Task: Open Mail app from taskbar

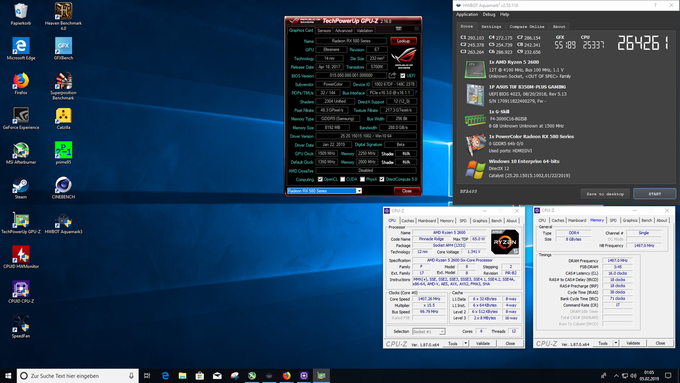Action: (x=217, y=376)
